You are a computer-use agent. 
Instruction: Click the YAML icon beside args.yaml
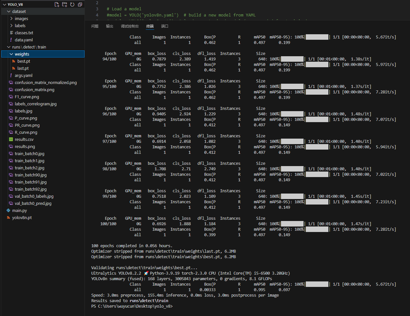pyautogui.click(x=11, y=75)
